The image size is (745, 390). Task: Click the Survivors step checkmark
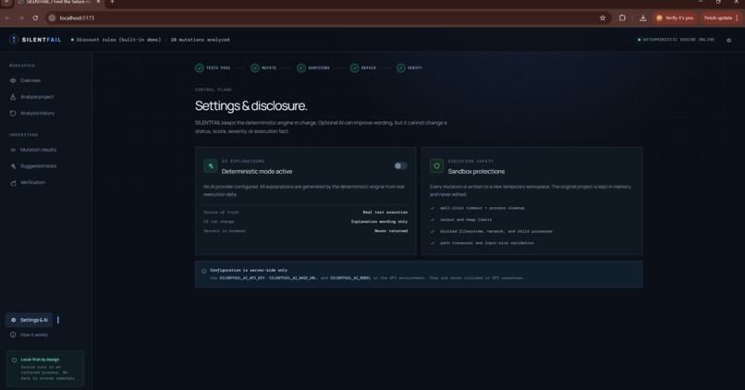(301, 68)
